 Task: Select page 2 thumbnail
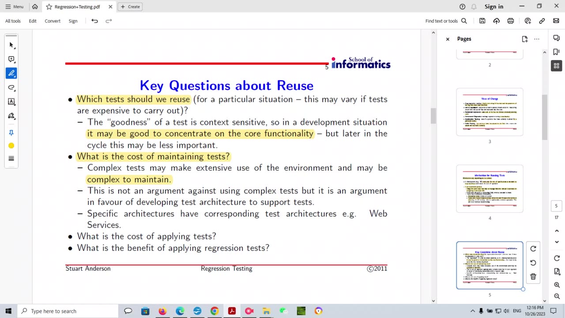pyautogui.click(x=490, y=55)
